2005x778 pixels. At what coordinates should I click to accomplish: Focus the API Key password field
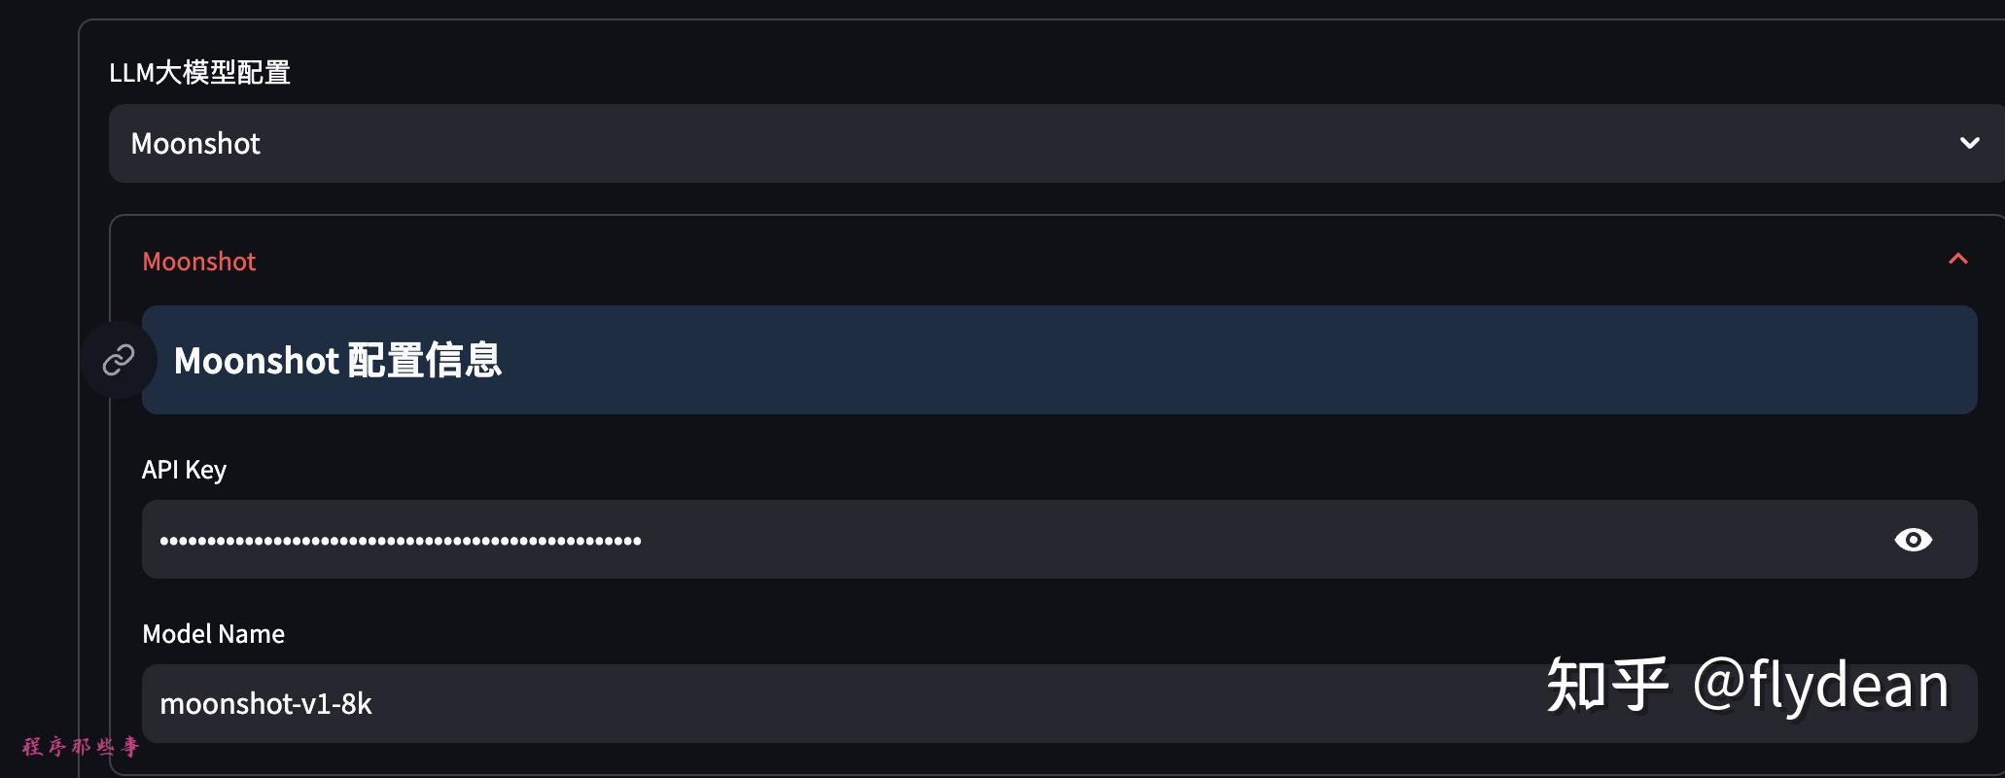click(972, 540)
